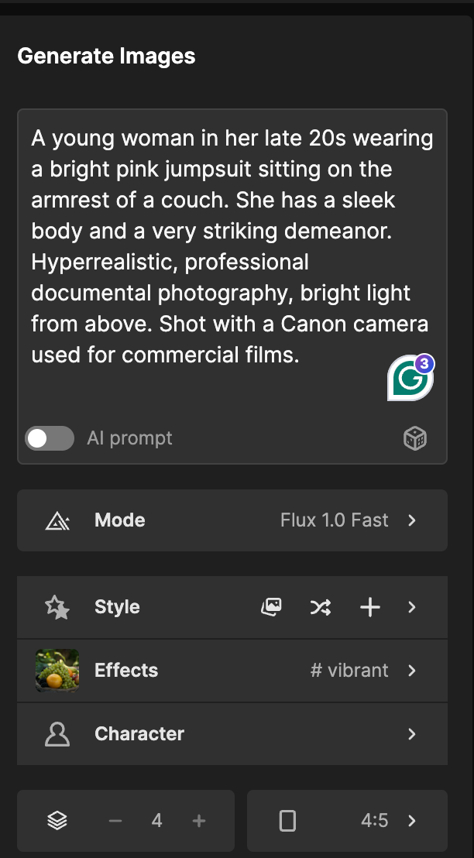Click the Mode triangle icon
This screenshot has height=858, width=474.
click(57, 520)
